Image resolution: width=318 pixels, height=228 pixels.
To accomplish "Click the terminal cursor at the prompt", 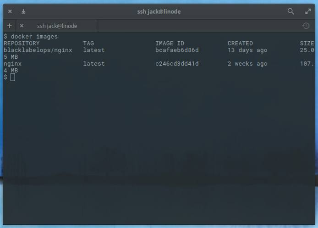I will tap(13, 77).
